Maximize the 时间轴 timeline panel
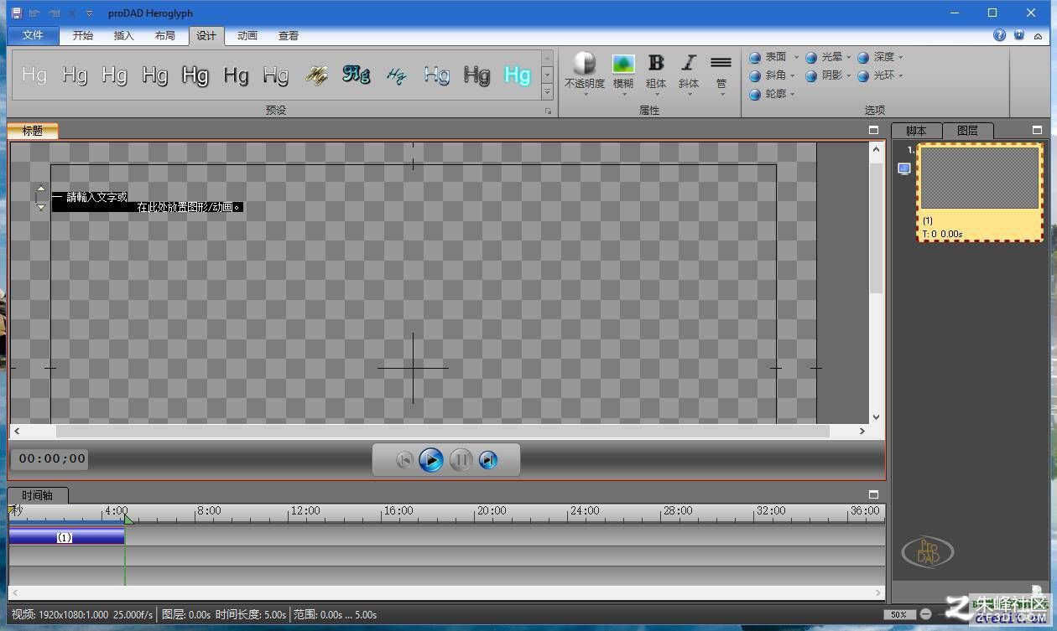Image resolution: width=1057 pixels, height=631 pixels. click(x=873, y=494)
